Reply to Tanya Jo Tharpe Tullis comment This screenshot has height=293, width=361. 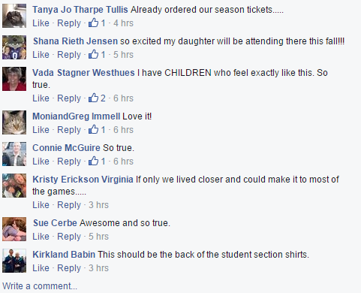point(69,23)
